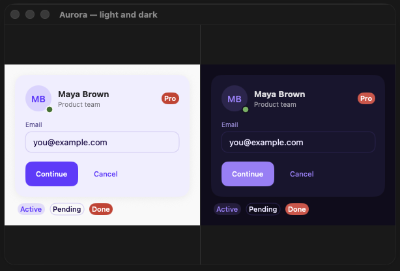Click Cancel link in dark theme card
This screenshot has width=400, height=271.
302,174
